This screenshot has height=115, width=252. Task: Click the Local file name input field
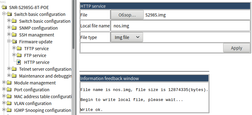[x=180, y=26]
